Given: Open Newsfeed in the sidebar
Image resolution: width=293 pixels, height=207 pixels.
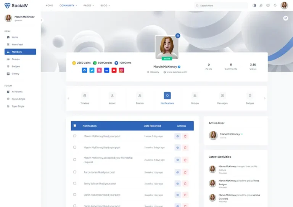Looking at the screenshot, I should click(x=20, y=45).
